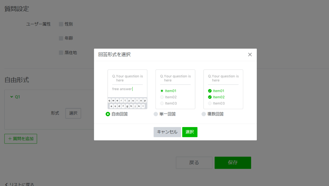The image size is (329, 186).
Task: Click the 'free answer' sample text field
Action: click(x=122, y=89)
